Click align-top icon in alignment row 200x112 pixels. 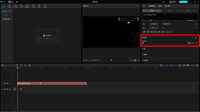coord(155,32)
